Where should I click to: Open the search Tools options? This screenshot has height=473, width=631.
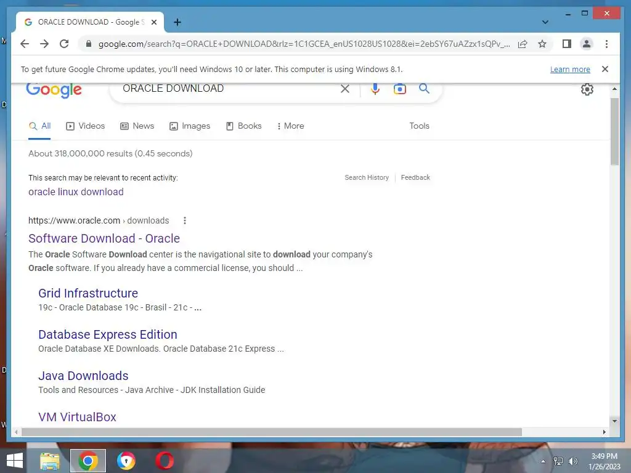(x=419, y=126)
